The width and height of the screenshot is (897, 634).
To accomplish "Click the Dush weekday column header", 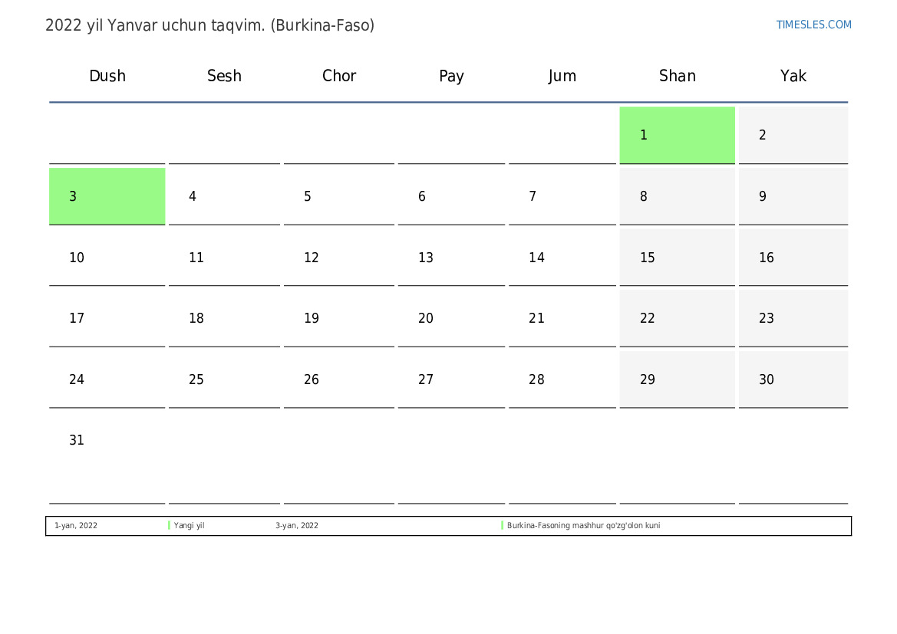I will tap(107, 76).
